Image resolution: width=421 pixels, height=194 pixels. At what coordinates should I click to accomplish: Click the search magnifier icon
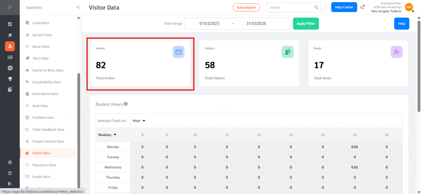(317, 7)
